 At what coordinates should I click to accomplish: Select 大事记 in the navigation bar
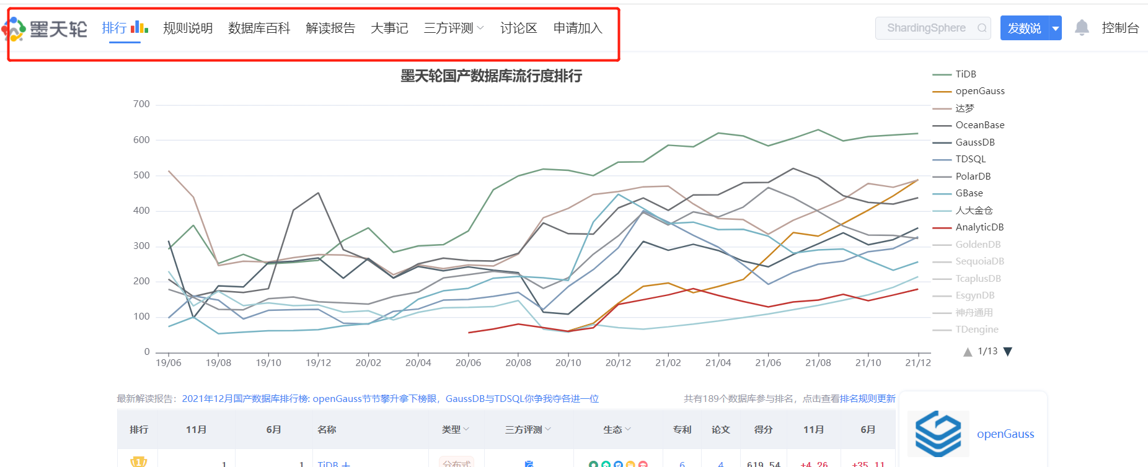pyautogui.click(x=389, y=28)
